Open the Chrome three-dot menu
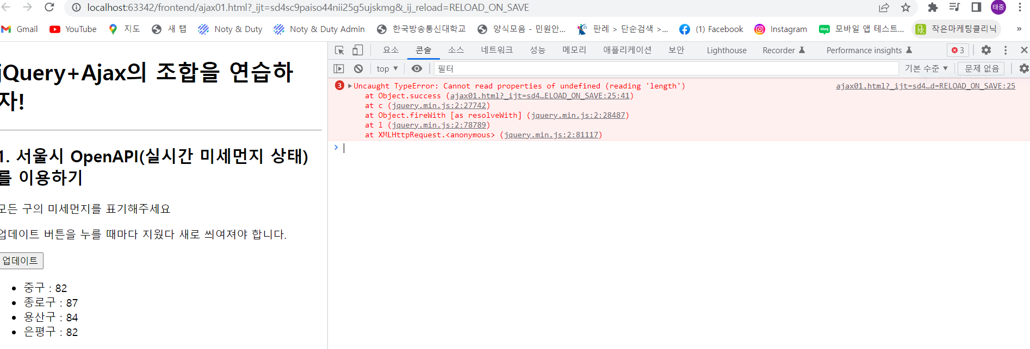 click(1020, 8)
